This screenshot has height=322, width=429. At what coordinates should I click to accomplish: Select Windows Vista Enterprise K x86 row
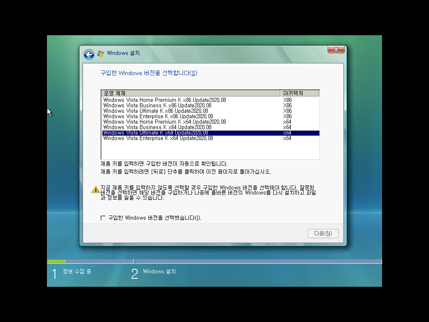[210, 117]
